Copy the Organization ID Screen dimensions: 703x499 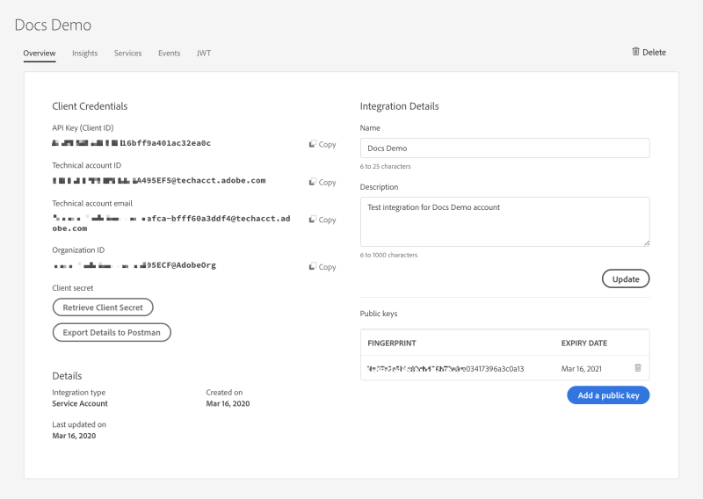click(x=322, y=266)
